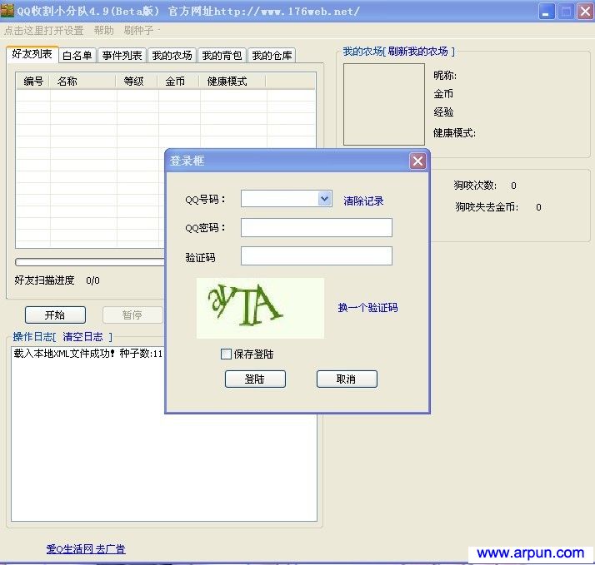Open the 刷种子 menu
595x565 pixels.
coord(139,30)
